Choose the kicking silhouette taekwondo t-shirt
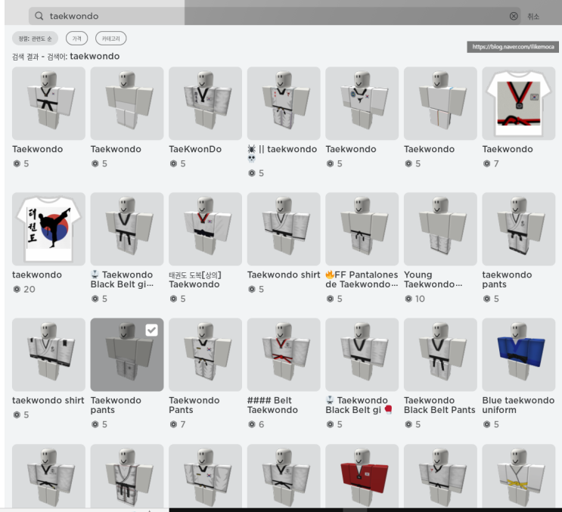 click(48, 229)
